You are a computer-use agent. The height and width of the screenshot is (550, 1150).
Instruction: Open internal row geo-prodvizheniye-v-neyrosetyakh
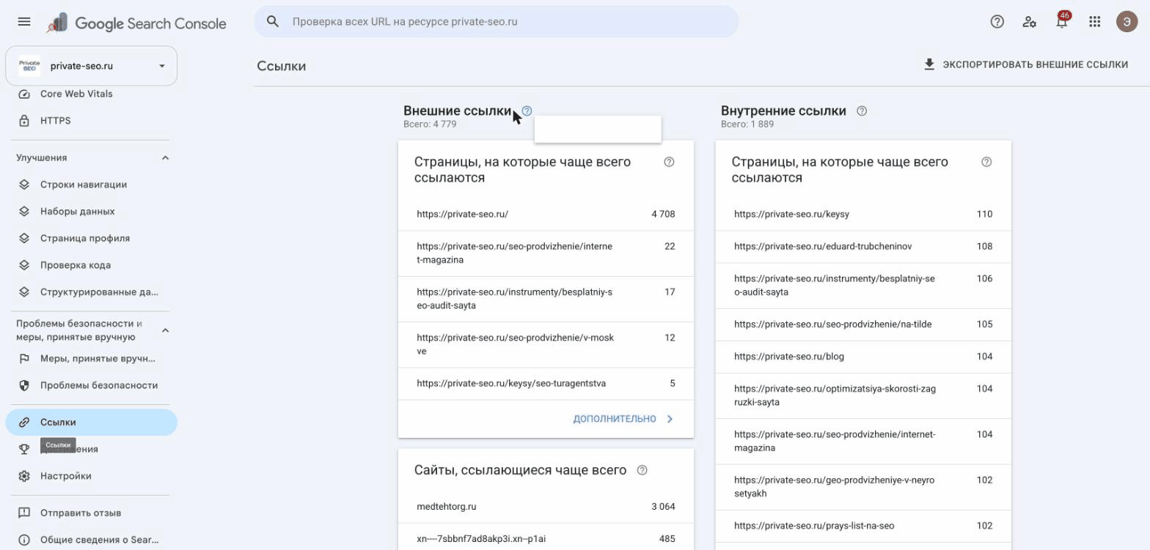[x=863, y=487]
